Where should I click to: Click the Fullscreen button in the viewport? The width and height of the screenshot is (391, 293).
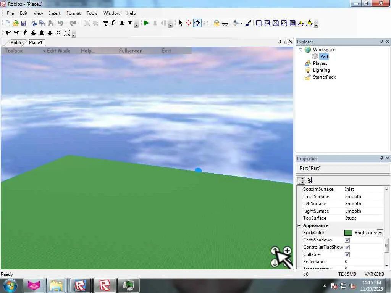point(131,51)
